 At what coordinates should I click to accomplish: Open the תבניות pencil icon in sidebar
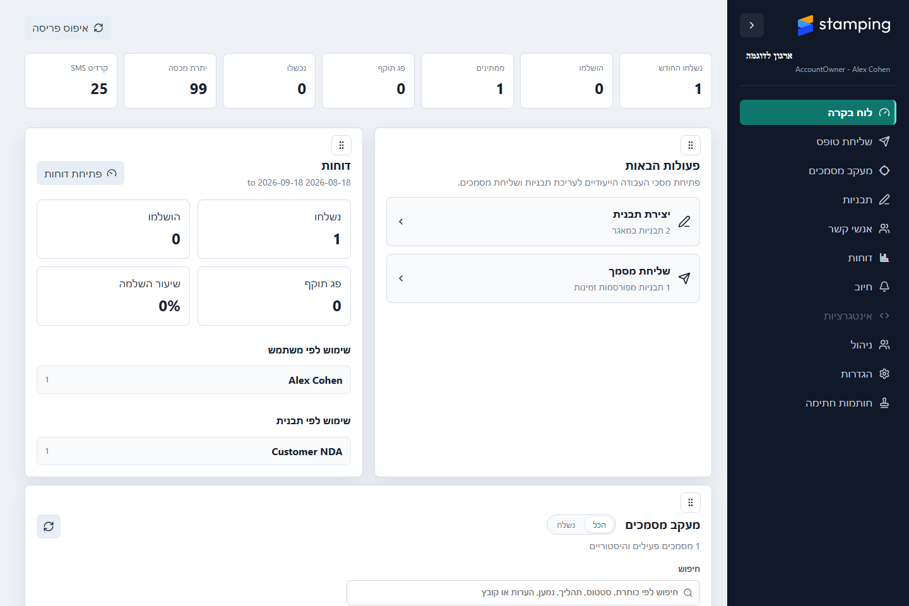pyautogui.click(x=884, y=199)
